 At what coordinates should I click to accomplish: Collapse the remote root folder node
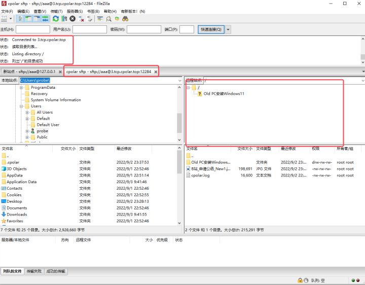(x=189, y=88)
